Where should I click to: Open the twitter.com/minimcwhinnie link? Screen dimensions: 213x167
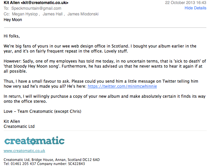coord(122,86)
